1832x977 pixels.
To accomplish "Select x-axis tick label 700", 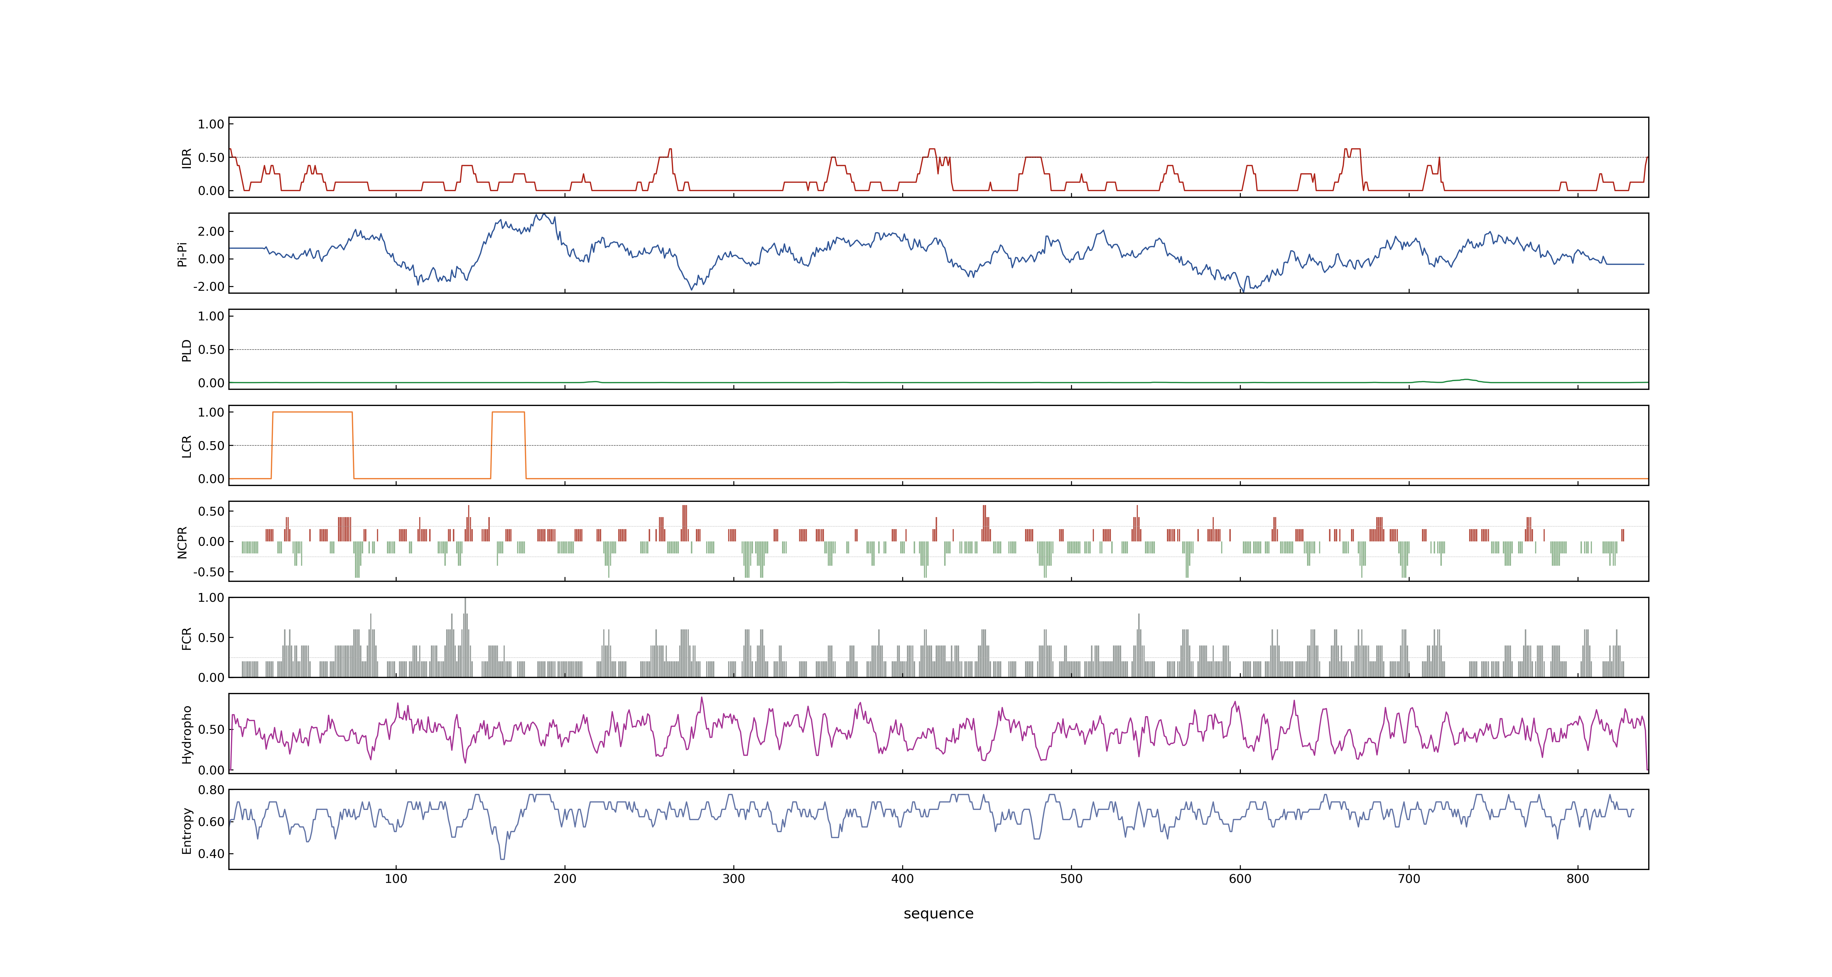I will pos(1409,879).
